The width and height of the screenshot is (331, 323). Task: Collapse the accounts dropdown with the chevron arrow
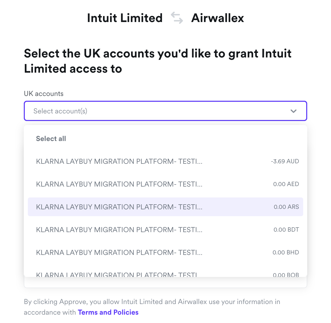[293, 111]
